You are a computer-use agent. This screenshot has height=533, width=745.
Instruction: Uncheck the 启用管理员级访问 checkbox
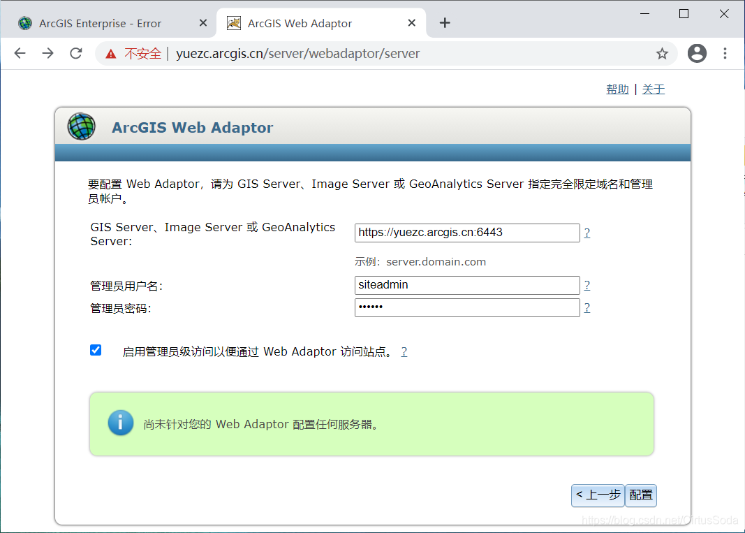point(96,351)
